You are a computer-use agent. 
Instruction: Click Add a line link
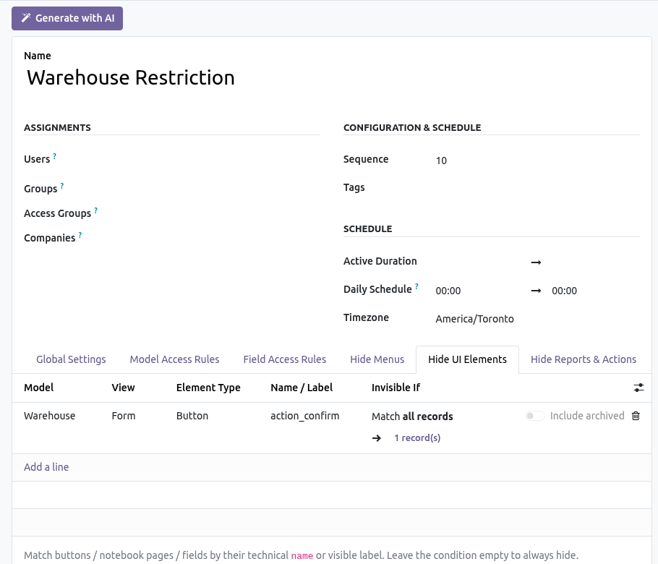46,467
